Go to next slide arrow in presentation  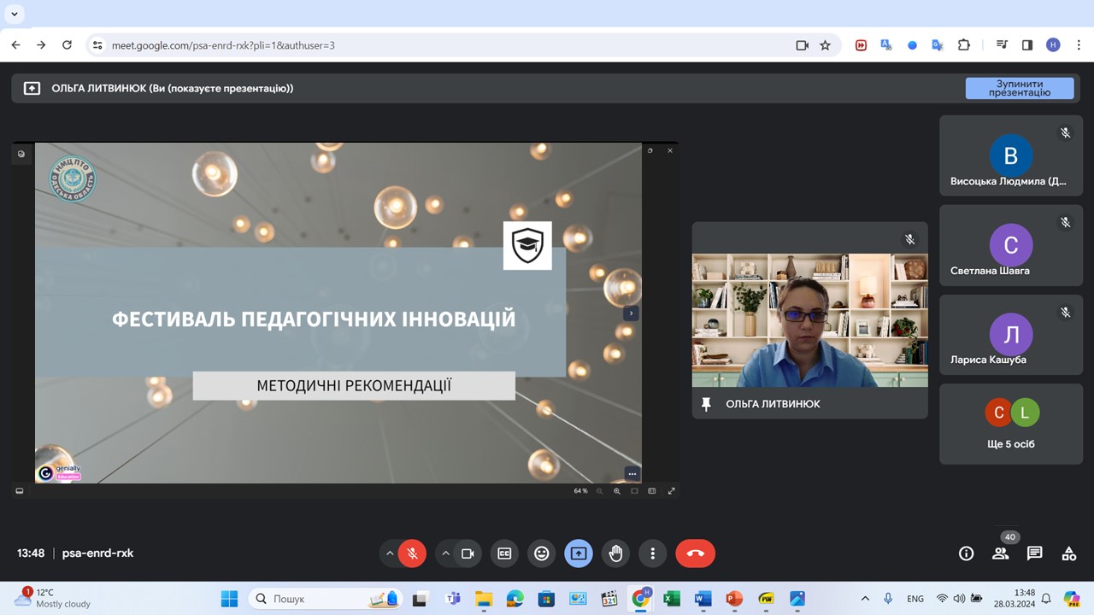[x=631, y=313]
